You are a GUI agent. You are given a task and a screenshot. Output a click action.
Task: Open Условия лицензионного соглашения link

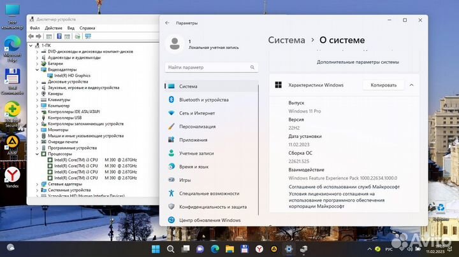click(x=337, y=200)
